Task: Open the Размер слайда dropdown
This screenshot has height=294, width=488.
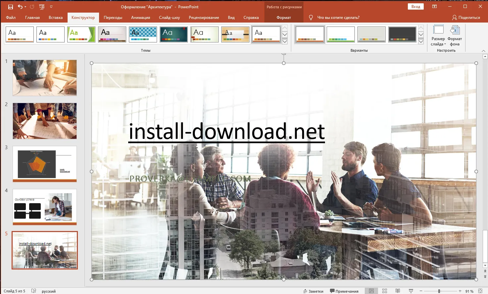Action: (x=438, y=36)
